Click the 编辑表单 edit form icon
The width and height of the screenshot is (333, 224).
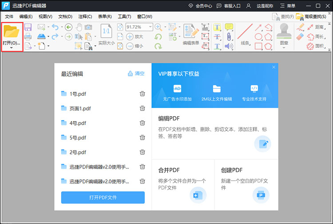(191, 31)
